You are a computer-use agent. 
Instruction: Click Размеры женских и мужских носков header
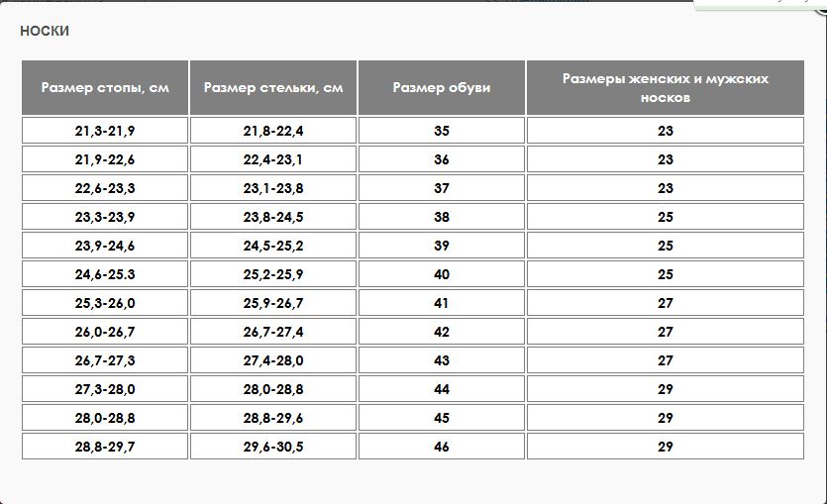tap(666, 87)
